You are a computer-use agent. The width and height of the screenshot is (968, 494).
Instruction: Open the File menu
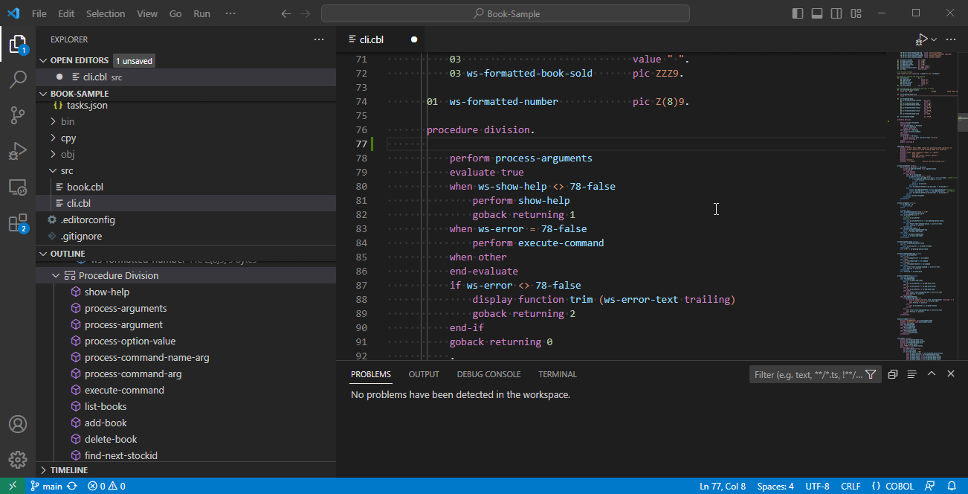(x=39, y=13)
